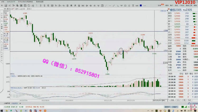Screen dimensions: 198x112
Task: Open the 账户 menu
Action: tap(172, 5)
